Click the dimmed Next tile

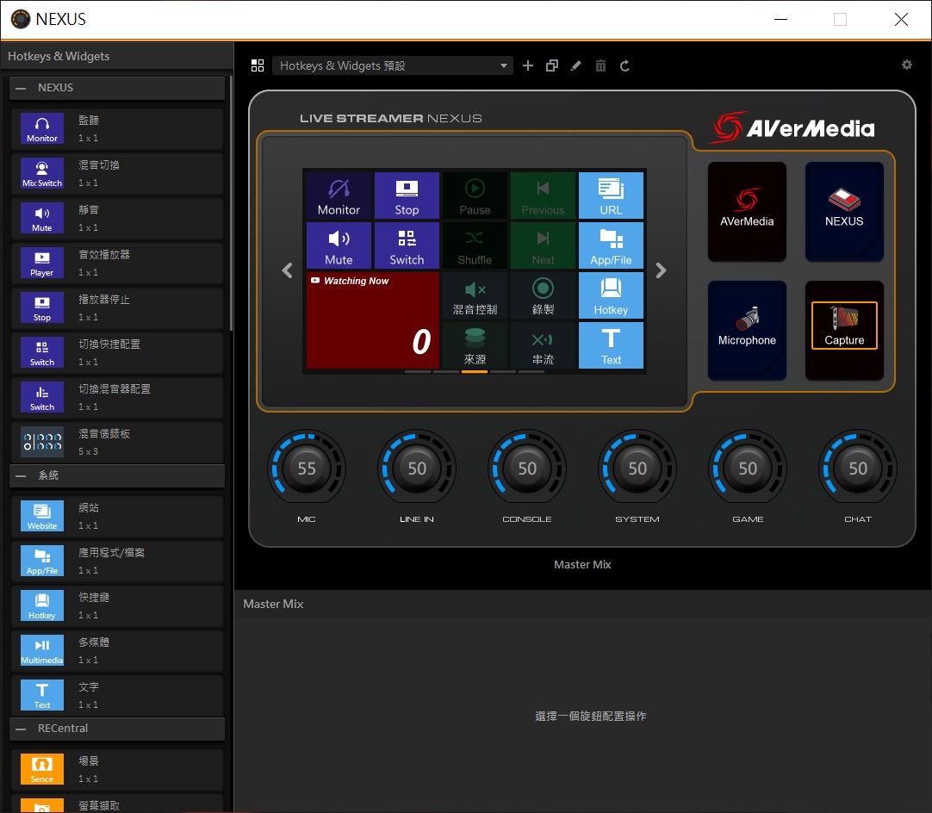pos(543,245)
